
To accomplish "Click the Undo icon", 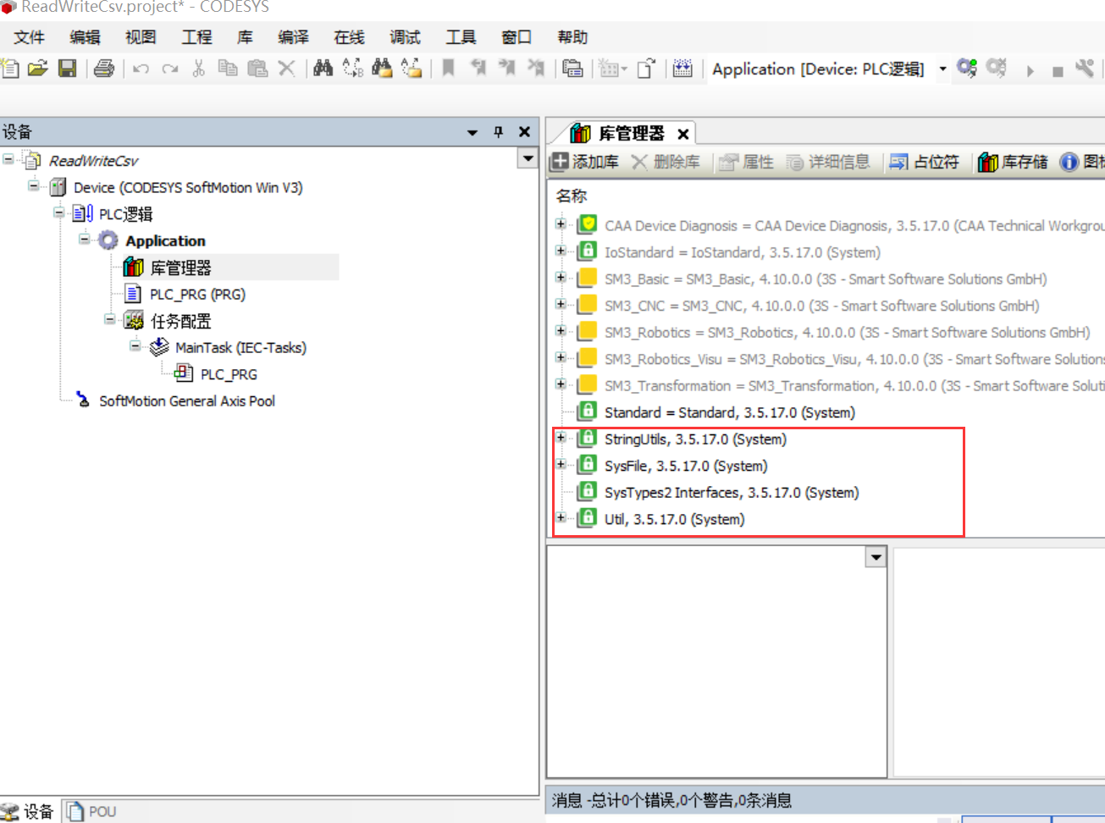I will point(141,69).
